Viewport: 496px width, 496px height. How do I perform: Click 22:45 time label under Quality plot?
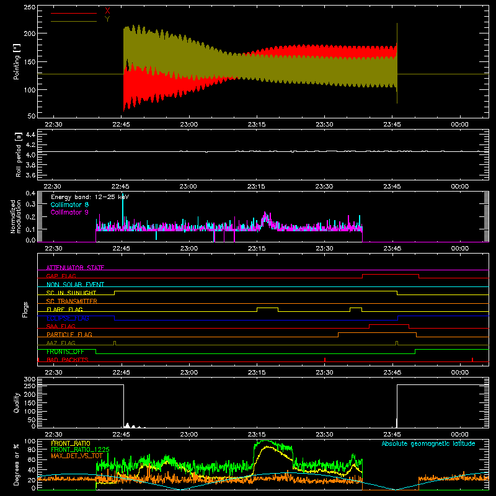coord(121,435)
